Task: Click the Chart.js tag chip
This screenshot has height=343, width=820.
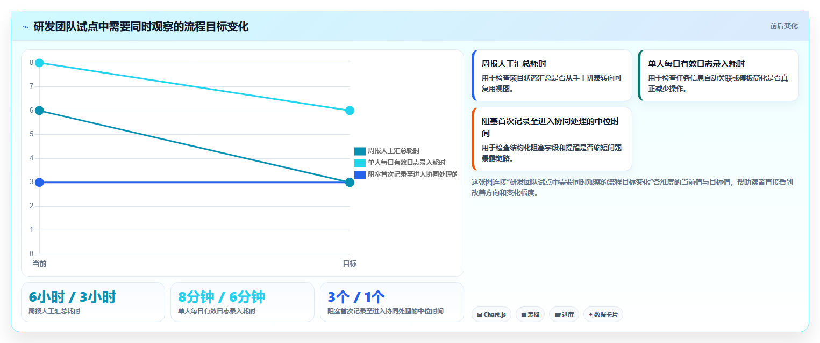Action: coord(491,315)
